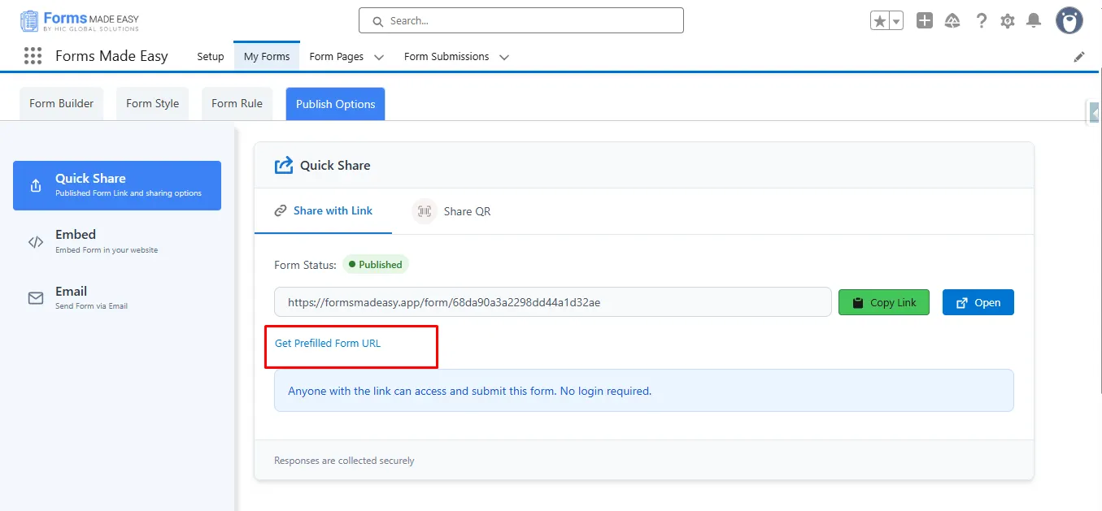1102x511 pixels.
Task: Expand the Form Pages chevron
Action: tap(379, 57)
